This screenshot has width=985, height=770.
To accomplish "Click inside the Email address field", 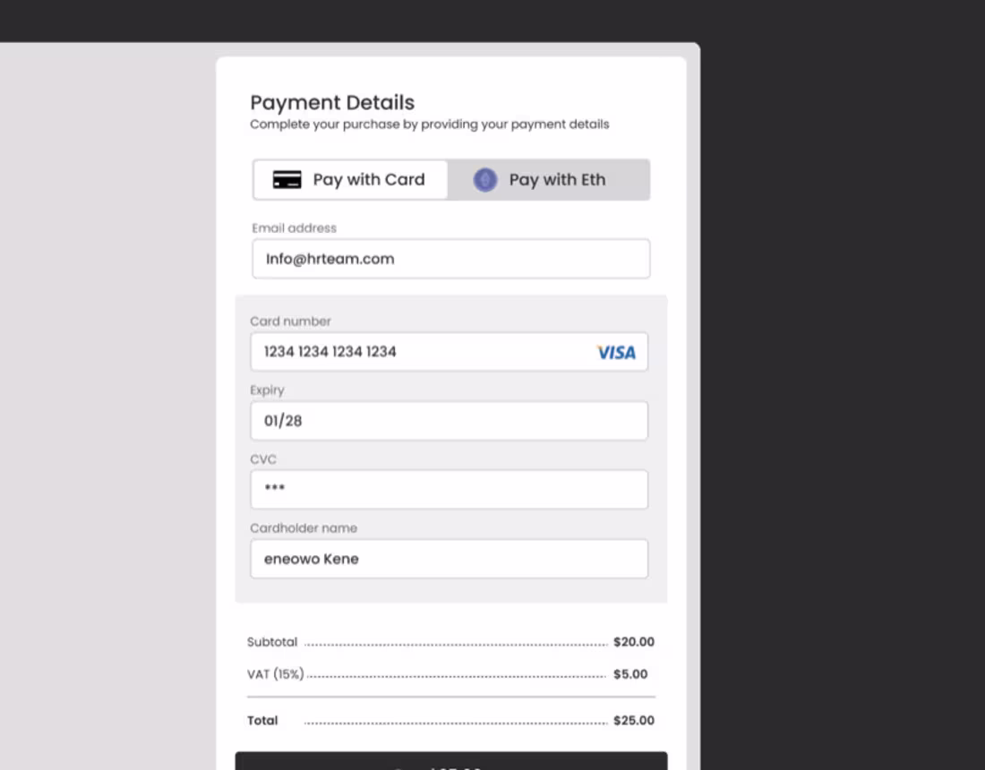I will click(450, 259).
